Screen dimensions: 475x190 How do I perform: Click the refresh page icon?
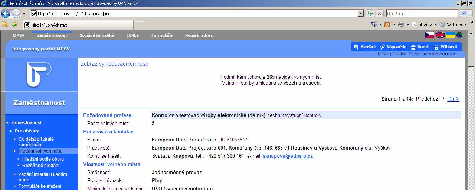pyautogui.click(x=370, y=13)
